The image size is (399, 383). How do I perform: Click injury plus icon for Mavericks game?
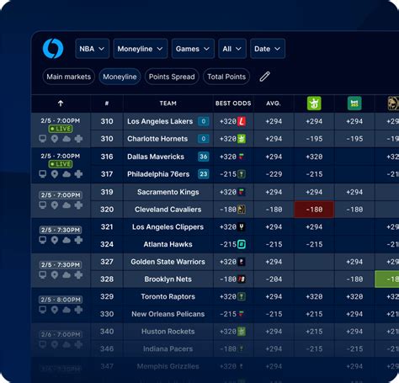[78, 174]
